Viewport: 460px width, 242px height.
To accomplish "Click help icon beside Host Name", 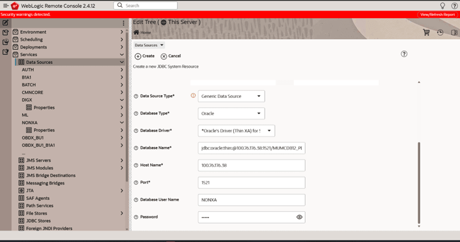I will [136, 165].
